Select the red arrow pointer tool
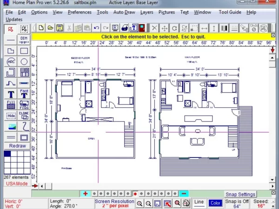Screen dimensions: 279x209 click(11, 29)
